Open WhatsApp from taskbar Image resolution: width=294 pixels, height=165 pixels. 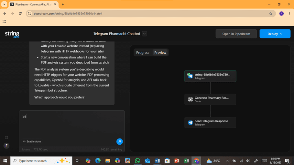137,161
